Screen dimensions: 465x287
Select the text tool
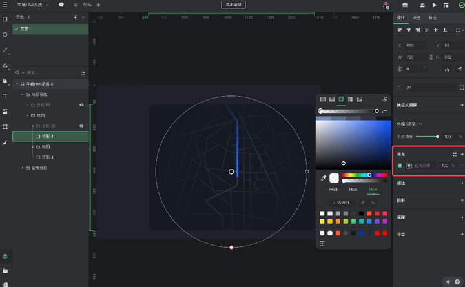(x=5, y=96)
